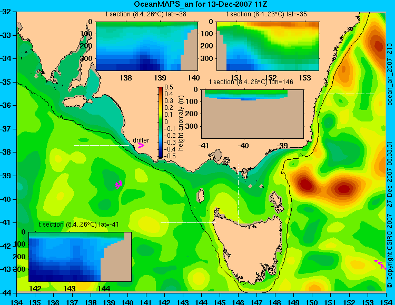The image size is (395, 305).
Task: Click the lat=-35 temperature section plot
Action: 268,46
